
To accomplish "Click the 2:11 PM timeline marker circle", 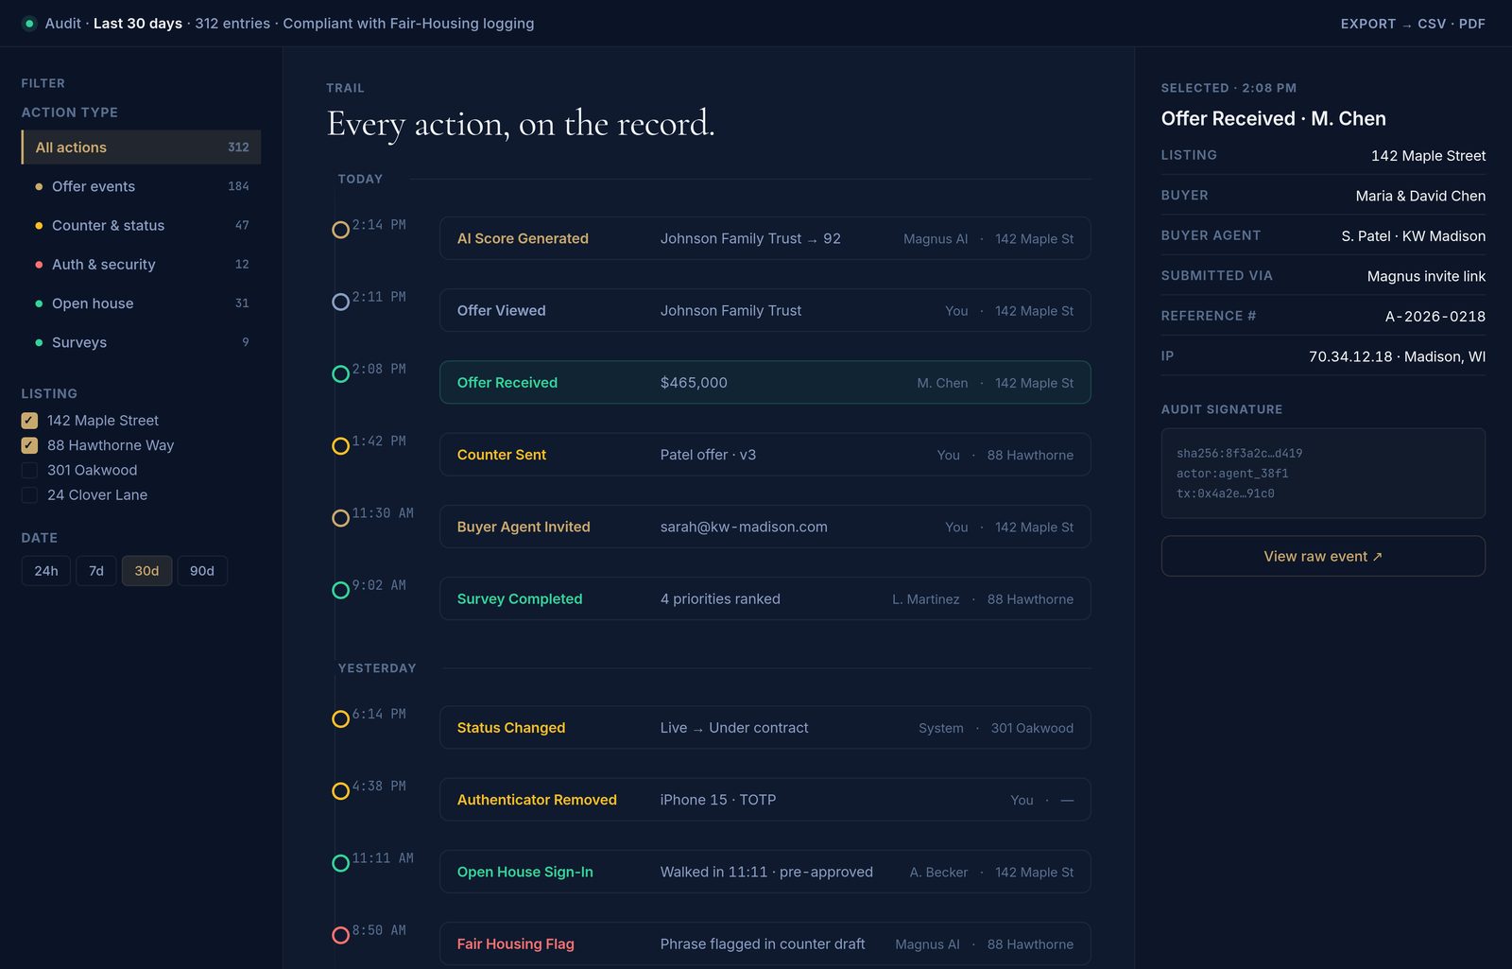I will click(340, 302).
